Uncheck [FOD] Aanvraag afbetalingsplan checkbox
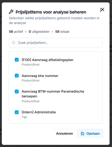Viewport: 112px width, 147px height. (17, 60)
